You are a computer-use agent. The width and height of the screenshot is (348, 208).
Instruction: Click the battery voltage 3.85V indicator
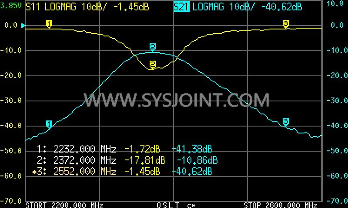pos(11,6)
